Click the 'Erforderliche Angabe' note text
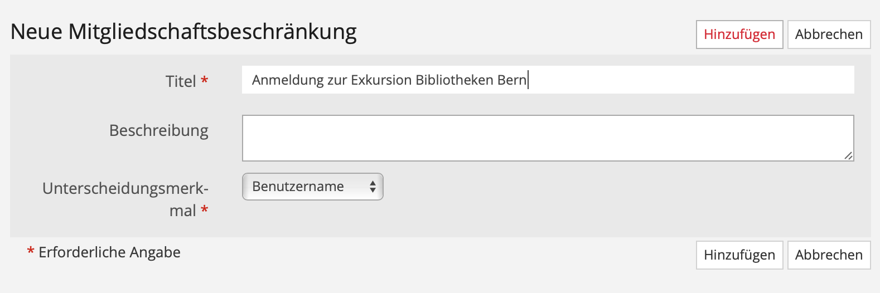The image size is (880, 293). pyautogui.click(x=109, y=252)
